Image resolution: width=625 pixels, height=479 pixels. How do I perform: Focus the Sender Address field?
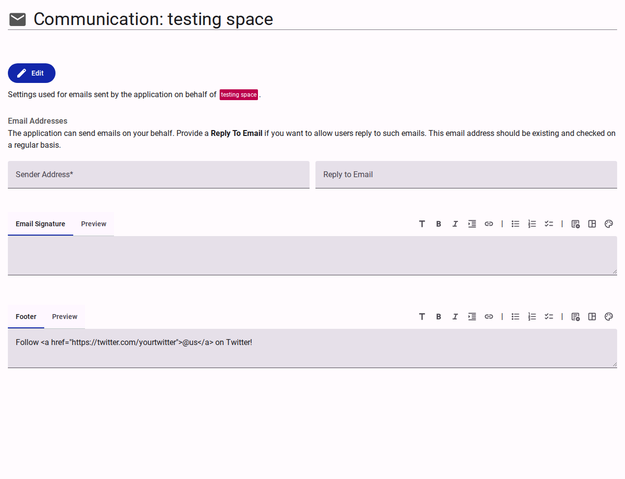(x=159, y=175)
